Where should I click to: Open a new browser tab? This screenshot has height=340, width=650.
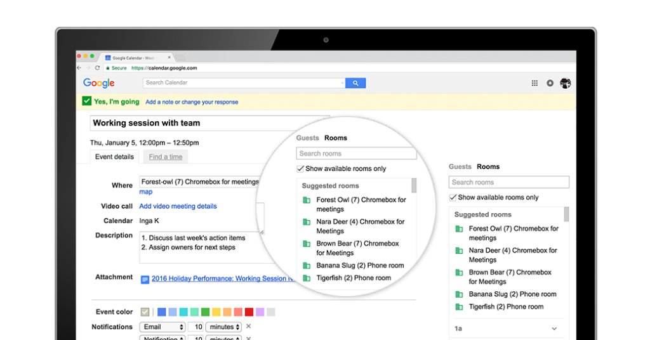[180, 58]
